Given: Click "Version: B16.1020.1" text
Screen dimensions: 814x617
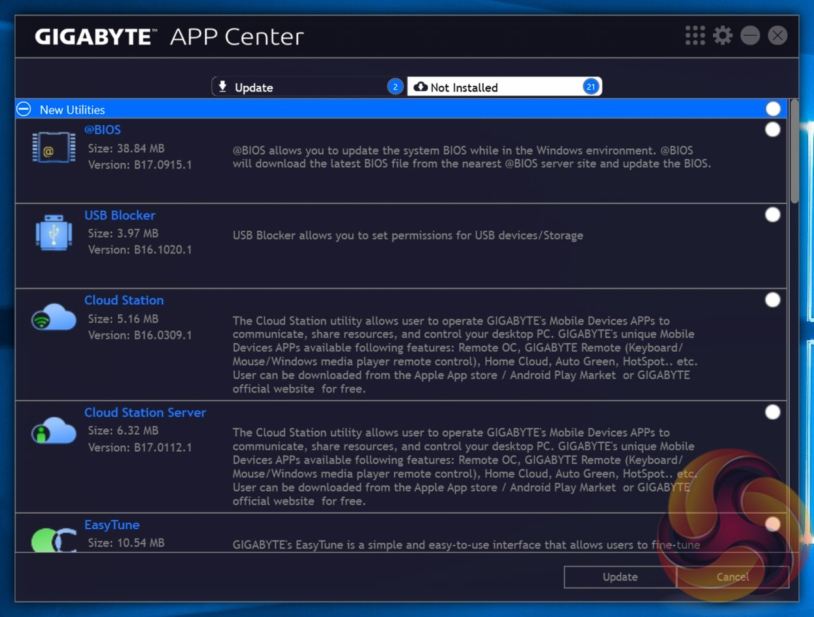Looking at the screenshot, I should (140, 249).
